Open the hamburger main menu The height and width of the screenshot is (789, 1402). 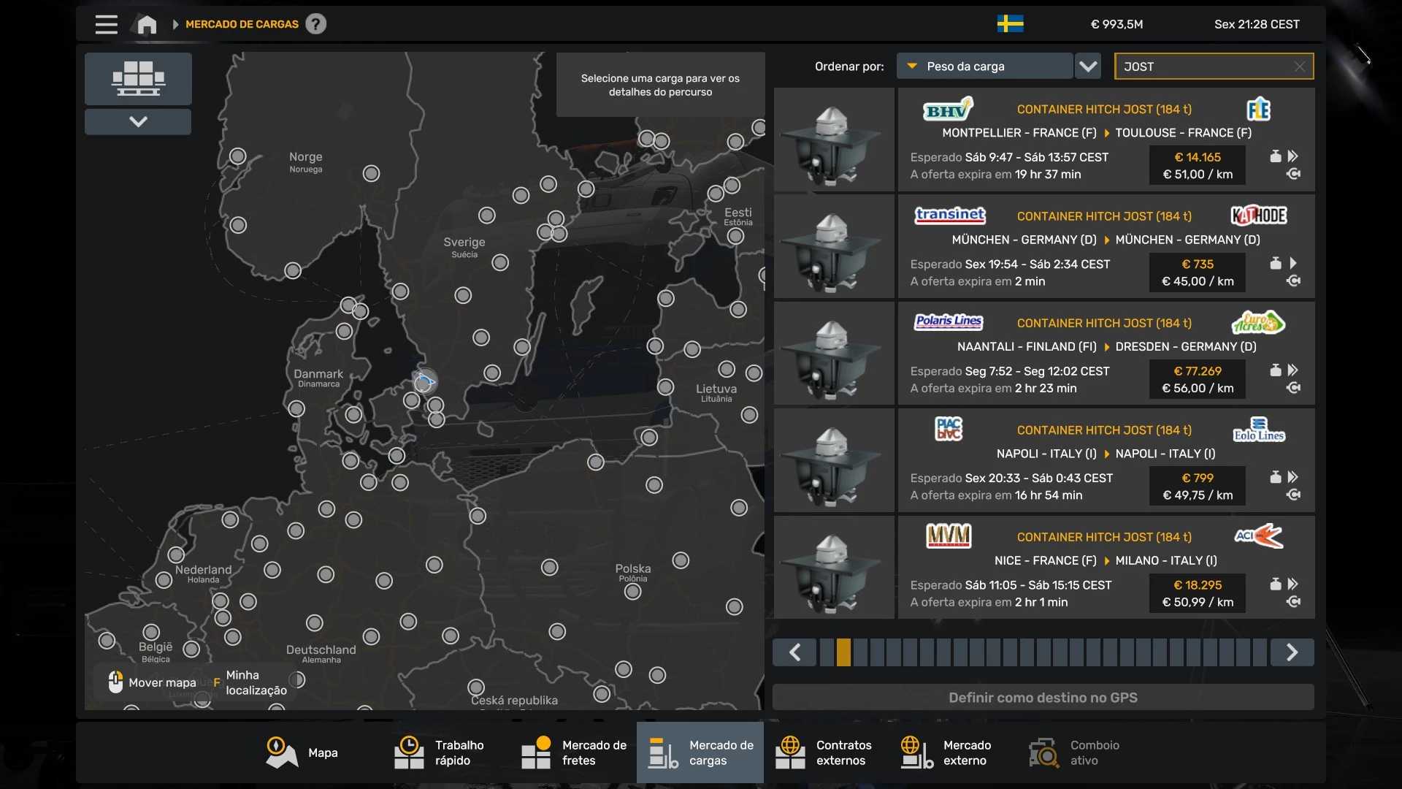point(106,24)
